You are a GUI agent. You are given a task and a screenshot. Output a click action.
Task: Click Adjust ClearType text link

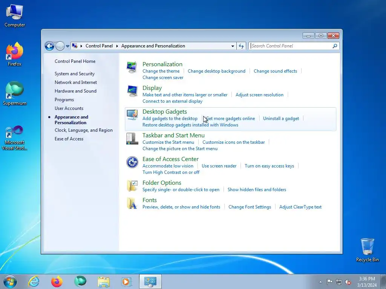click(x=300, y=207)
